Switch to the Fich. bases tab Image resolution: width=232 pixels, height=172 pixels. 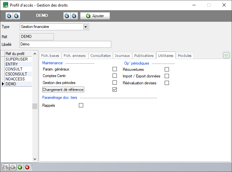pos(50,56)
